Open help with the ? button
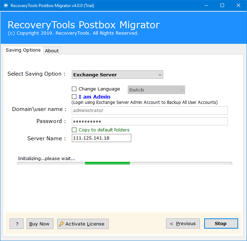The height and width of the screenshot is (241, 247). (17, 224)
